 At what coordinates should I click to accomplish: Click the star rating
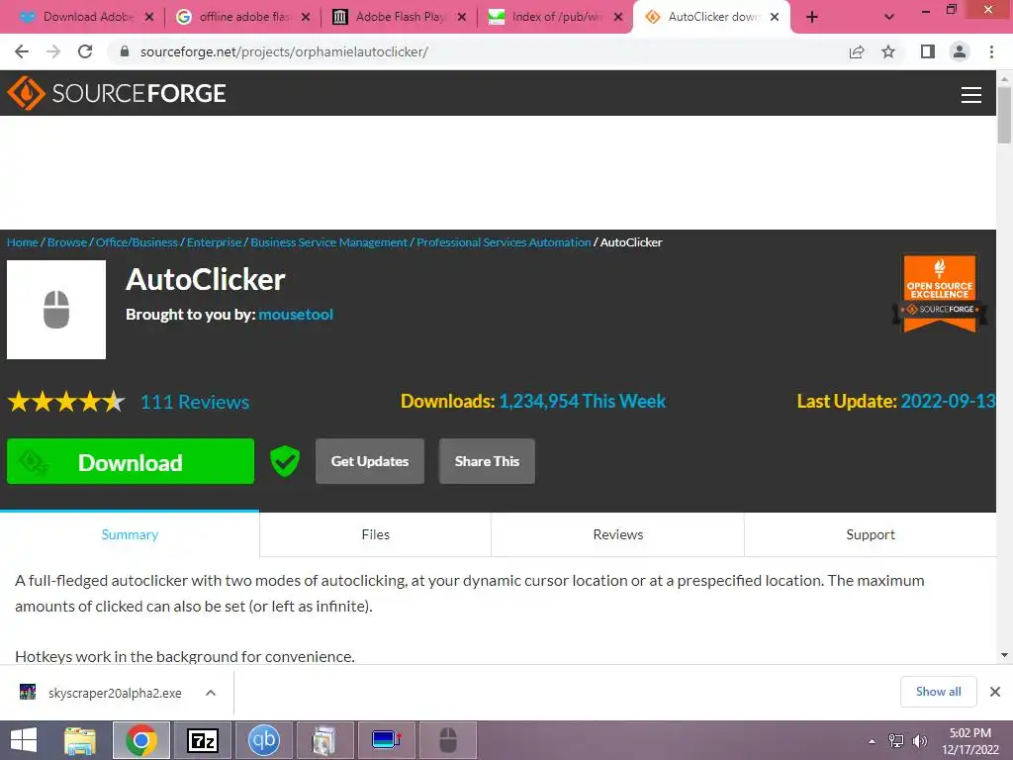[66, 402]
